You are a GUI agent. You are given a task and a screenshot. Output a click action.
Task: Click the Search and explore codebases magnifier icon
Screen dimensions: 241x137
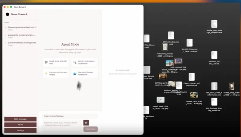click(x=75, y=62)
